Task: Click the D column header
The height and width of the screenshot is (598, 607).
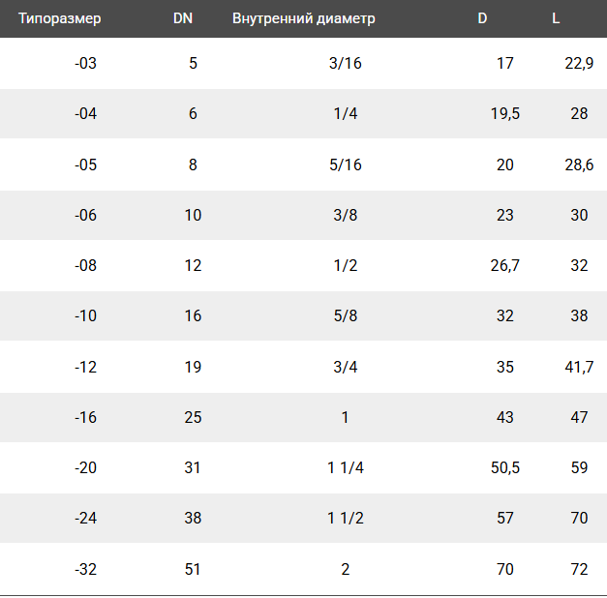Action: point(482,18)
